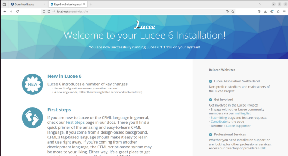Viewport: 288px width, 156px height.
Task: Click the HERE providers directory link
Action: [262, 148]
